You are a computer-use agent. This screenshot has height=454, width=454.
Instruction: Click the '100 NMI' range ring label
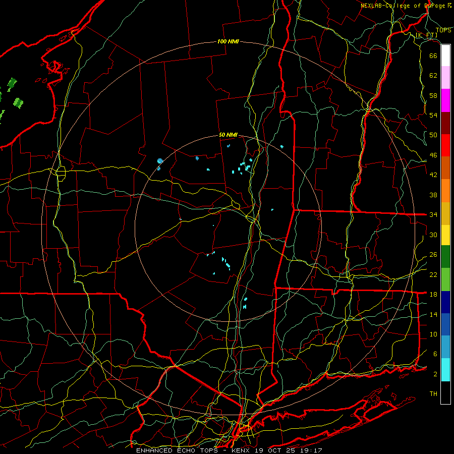click(x=228, y=42)
